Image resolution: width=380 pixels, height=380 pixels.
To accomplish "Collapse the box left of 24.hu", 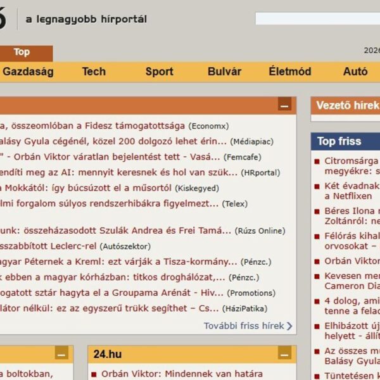I will [61, 353].
